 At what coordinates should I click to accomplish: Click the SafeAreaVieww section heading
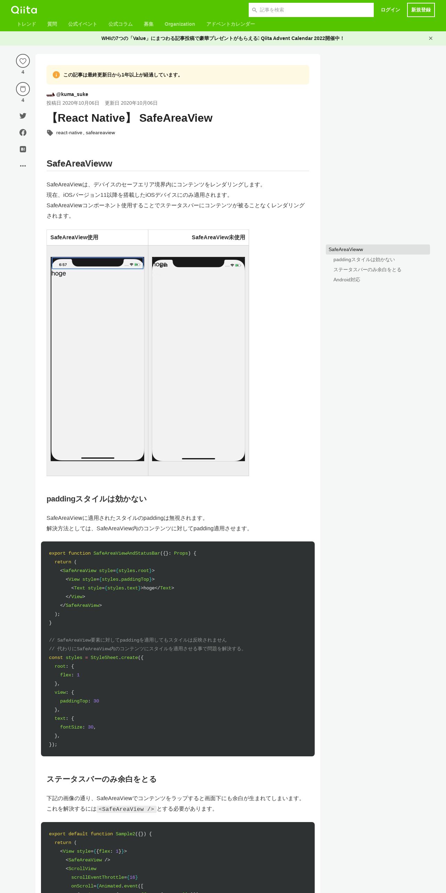click(79, 163)
